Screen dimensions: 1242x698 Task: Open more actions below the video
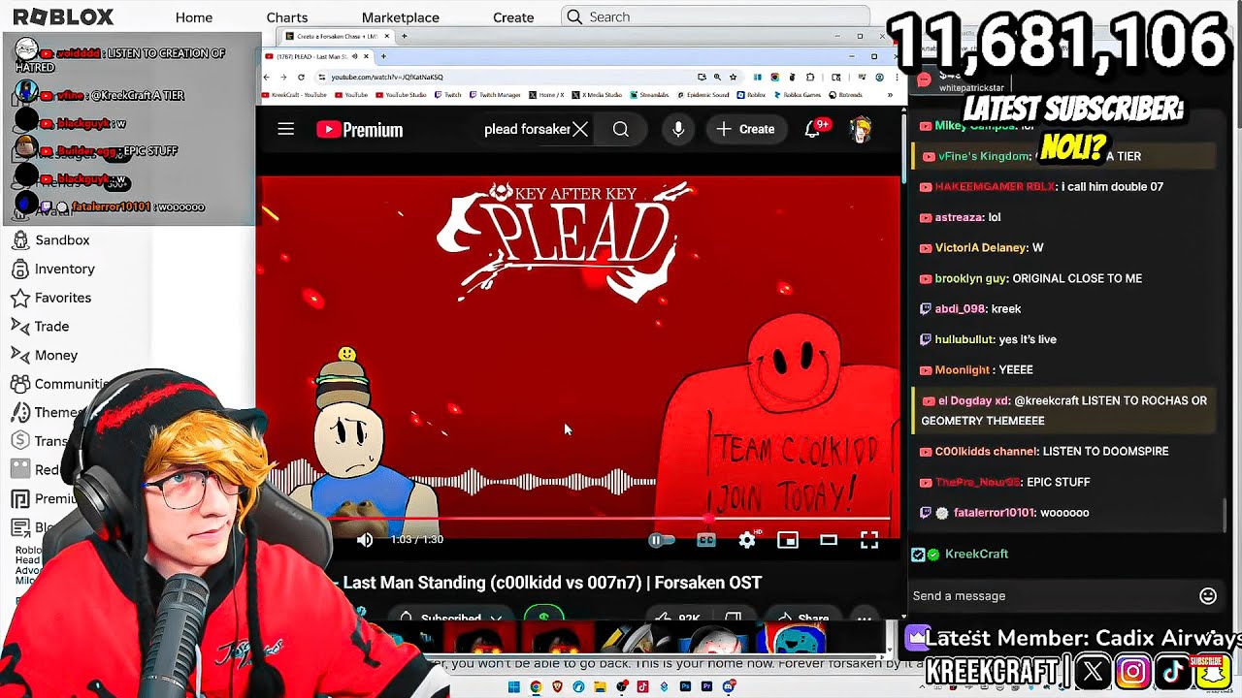tap(864, 617)
